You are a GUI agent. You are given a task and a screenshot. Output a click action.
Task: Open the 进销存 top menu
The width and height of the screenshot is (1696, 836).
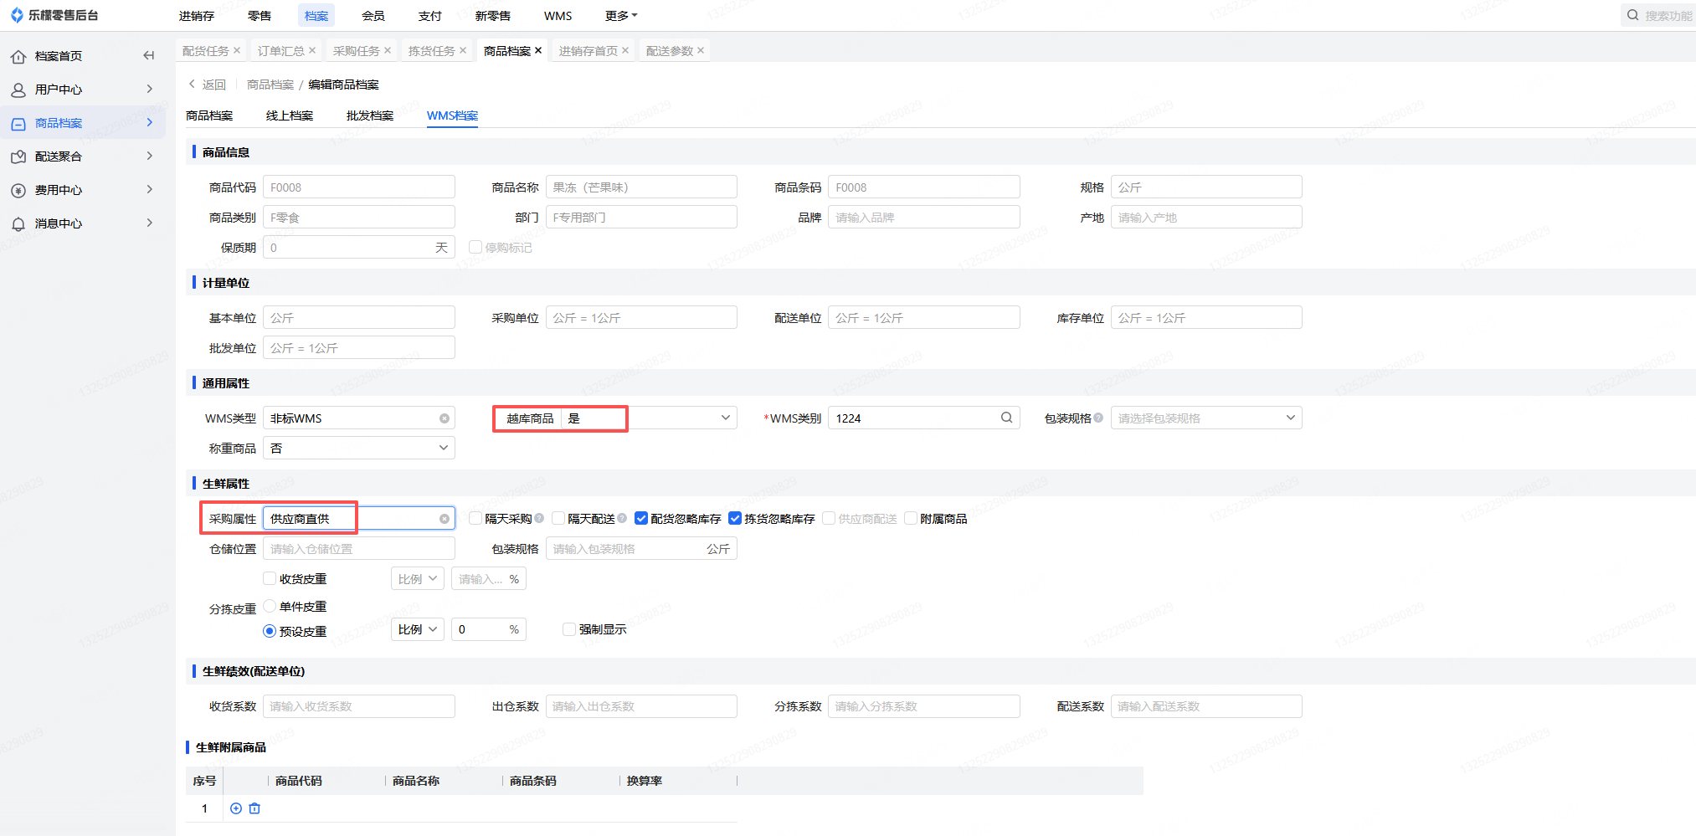coord(197,15)
